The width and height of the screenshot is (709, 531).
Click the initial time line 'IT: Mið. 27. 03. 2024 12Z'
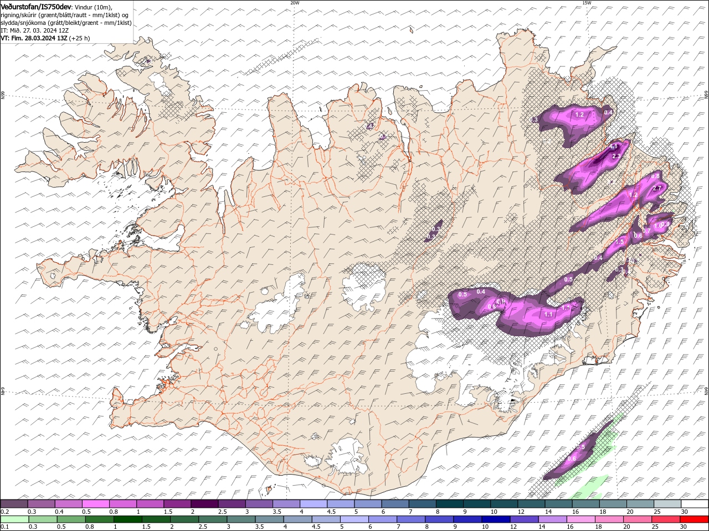[34, 30]
